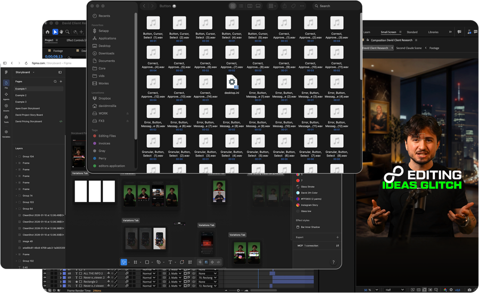Screen dimensions: 479x293
Task: Open the Finder tags icon
Action: [293, 6]
